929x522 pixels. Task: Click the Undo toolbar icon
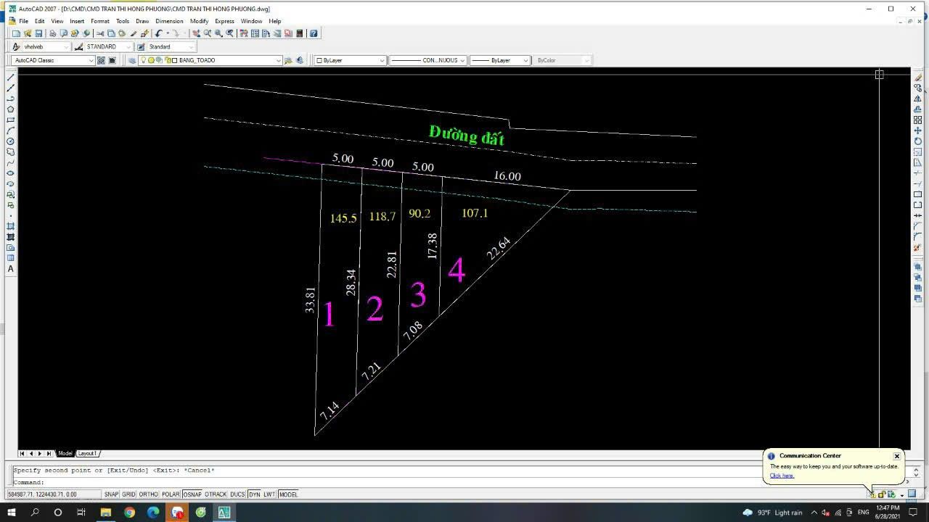point(157,33)
